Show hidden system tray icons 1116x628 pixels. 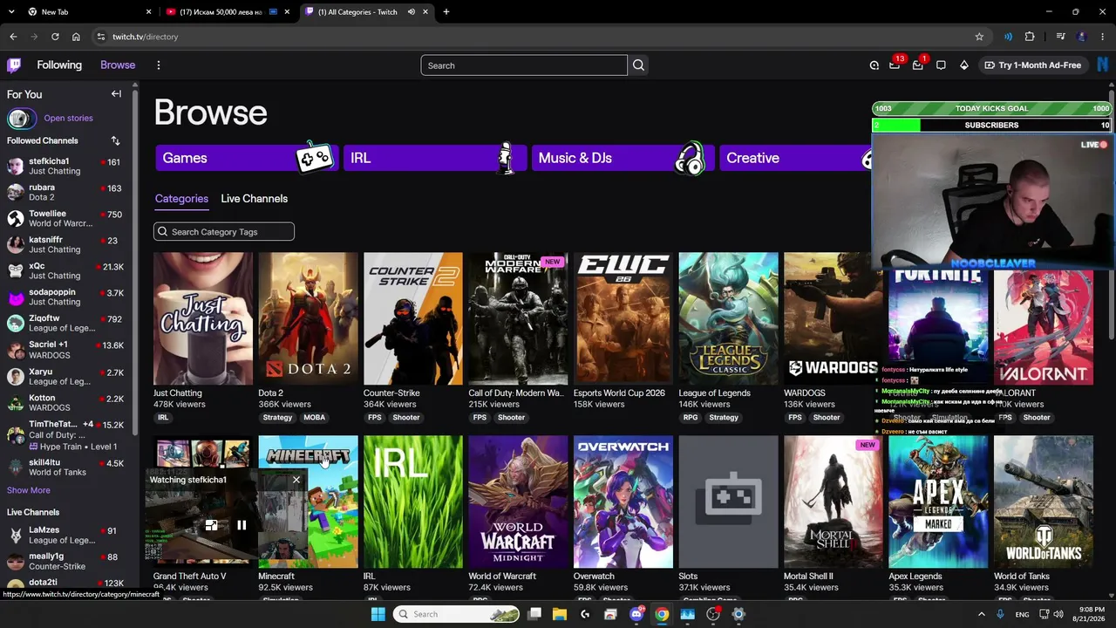981,614
